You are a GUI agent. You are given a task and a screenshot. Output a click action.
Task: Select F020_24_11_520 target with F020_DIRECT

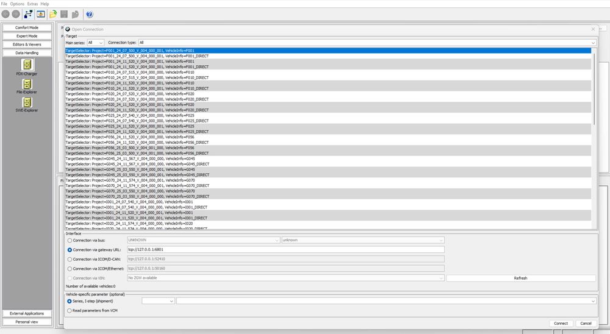pyautogui.click(x=328, y=110)
